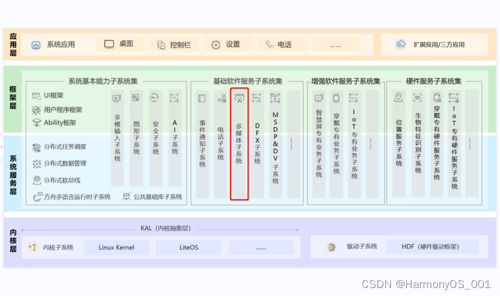Click the 增强软件服务子系统集 heading
Image resolution: width=500 pixels, height=296 pixels.
click(x=346, y=81)
